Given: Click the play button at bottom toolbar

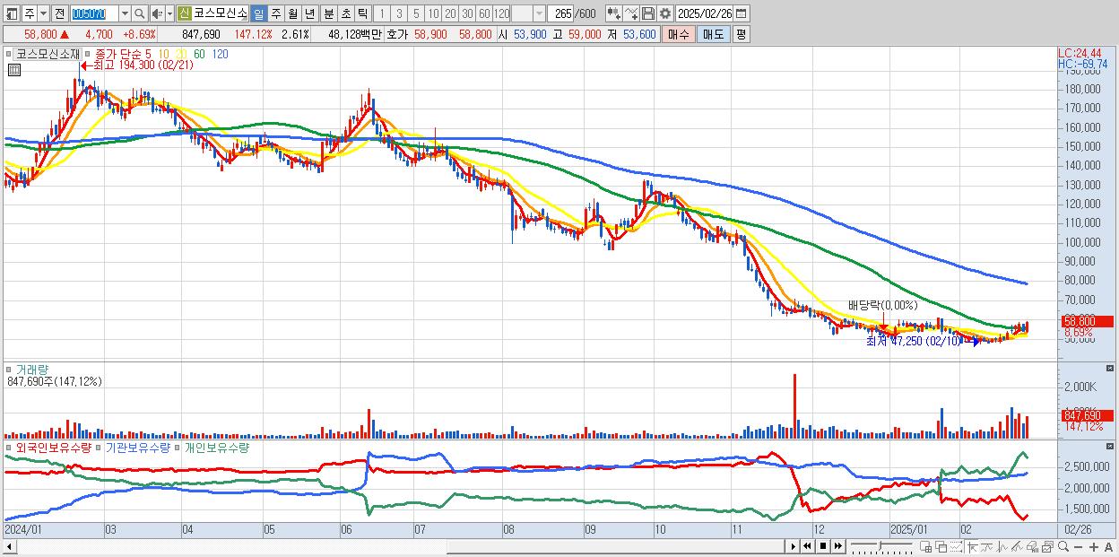Looking at the screenshot, I should pyautogui.click(x=794, y=546).
